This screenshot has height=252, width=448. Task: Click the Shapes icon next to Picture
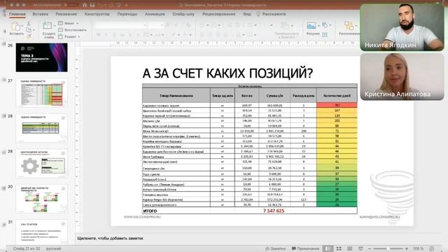click(x=325, y=25)
